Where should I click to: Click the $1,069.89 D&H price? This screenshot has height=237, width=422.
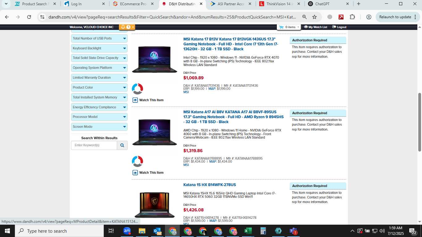pyautogui.click(x=193, y=78)
